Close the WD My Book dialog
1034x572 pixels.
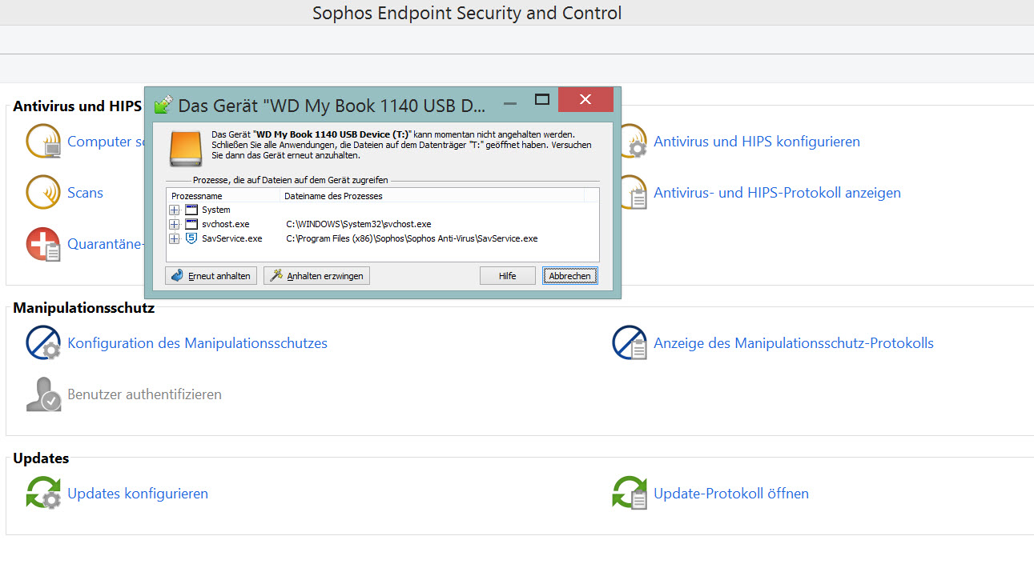[585, 99]
